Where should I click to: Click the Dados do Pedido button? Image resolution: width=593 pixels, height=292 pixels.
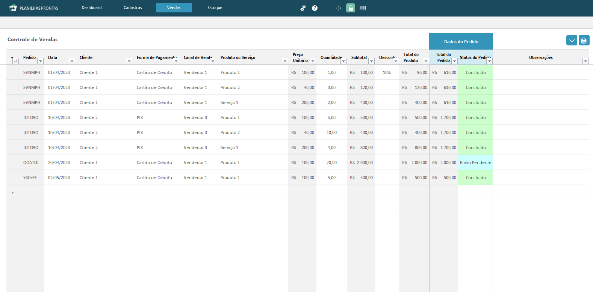[x=461, y=42]
